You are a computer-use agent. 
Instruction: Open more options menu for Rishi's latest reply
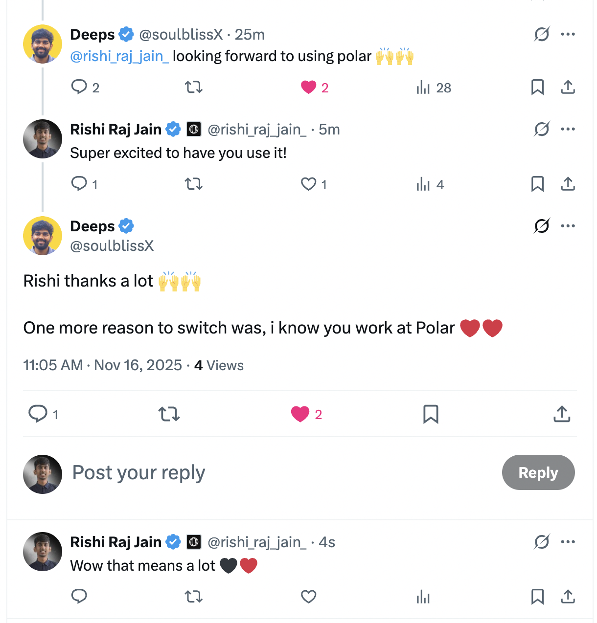tap(568, 542)
